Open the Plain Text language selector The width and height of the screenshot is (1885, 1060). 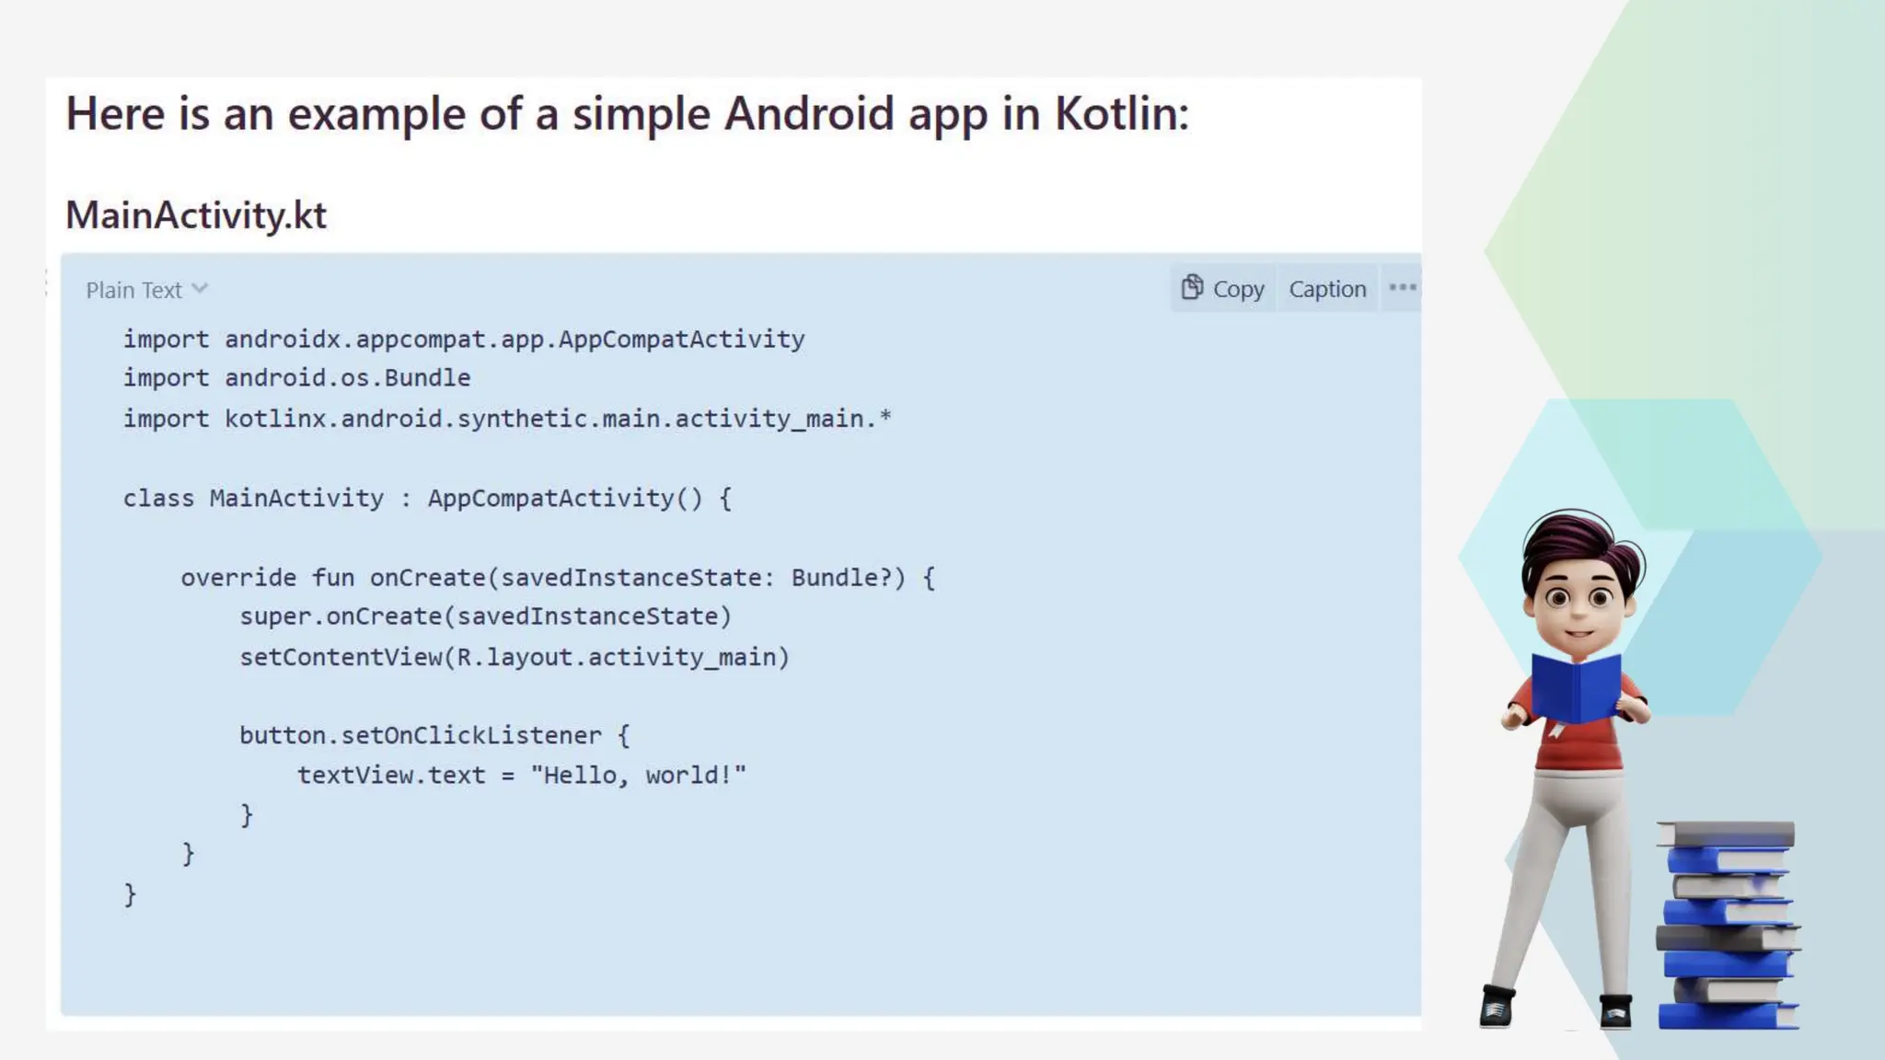tap(135, 291)
